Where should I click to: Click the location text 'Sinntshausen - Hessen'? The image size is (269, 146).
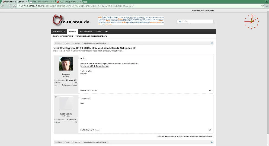[x=69, y=85]
